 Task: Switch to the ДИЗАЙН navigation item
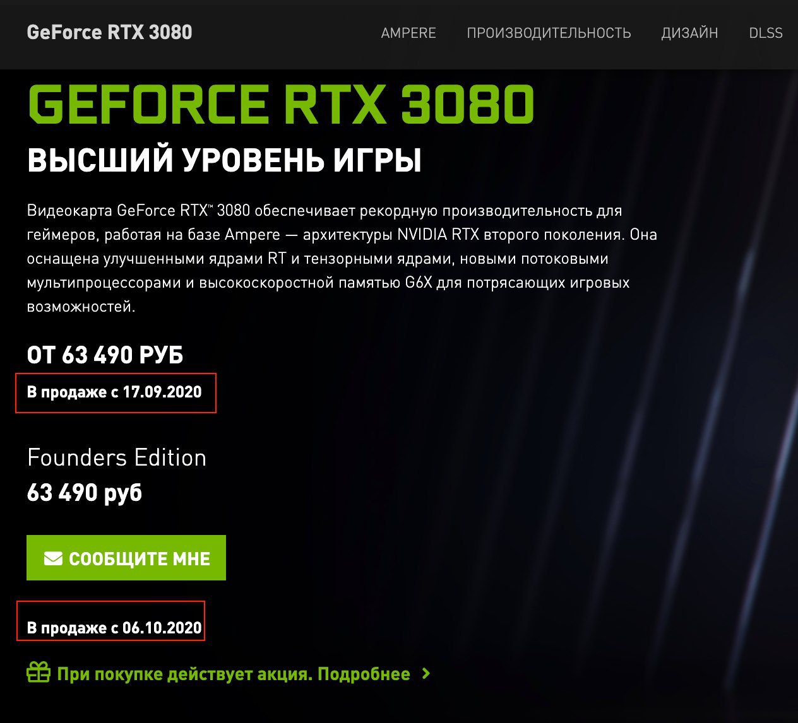point(689,33)
